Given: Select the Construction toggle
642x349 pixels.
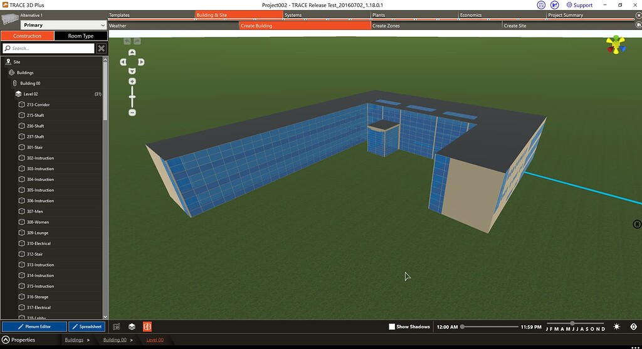Looking at the screenshot, I should [27, 36].
